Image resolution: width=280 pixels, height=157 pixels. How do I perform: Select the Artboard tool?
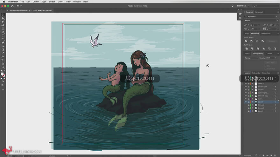[3, 63]
